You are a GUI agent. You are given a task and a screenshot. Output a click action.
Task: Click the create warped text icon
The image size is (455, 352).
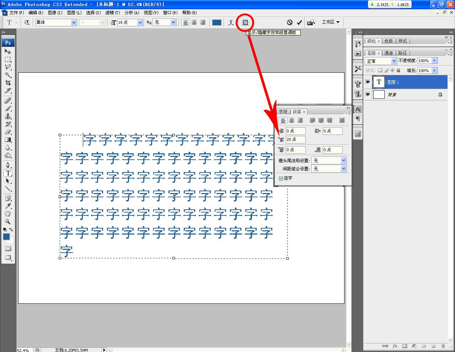pos(231,22)
